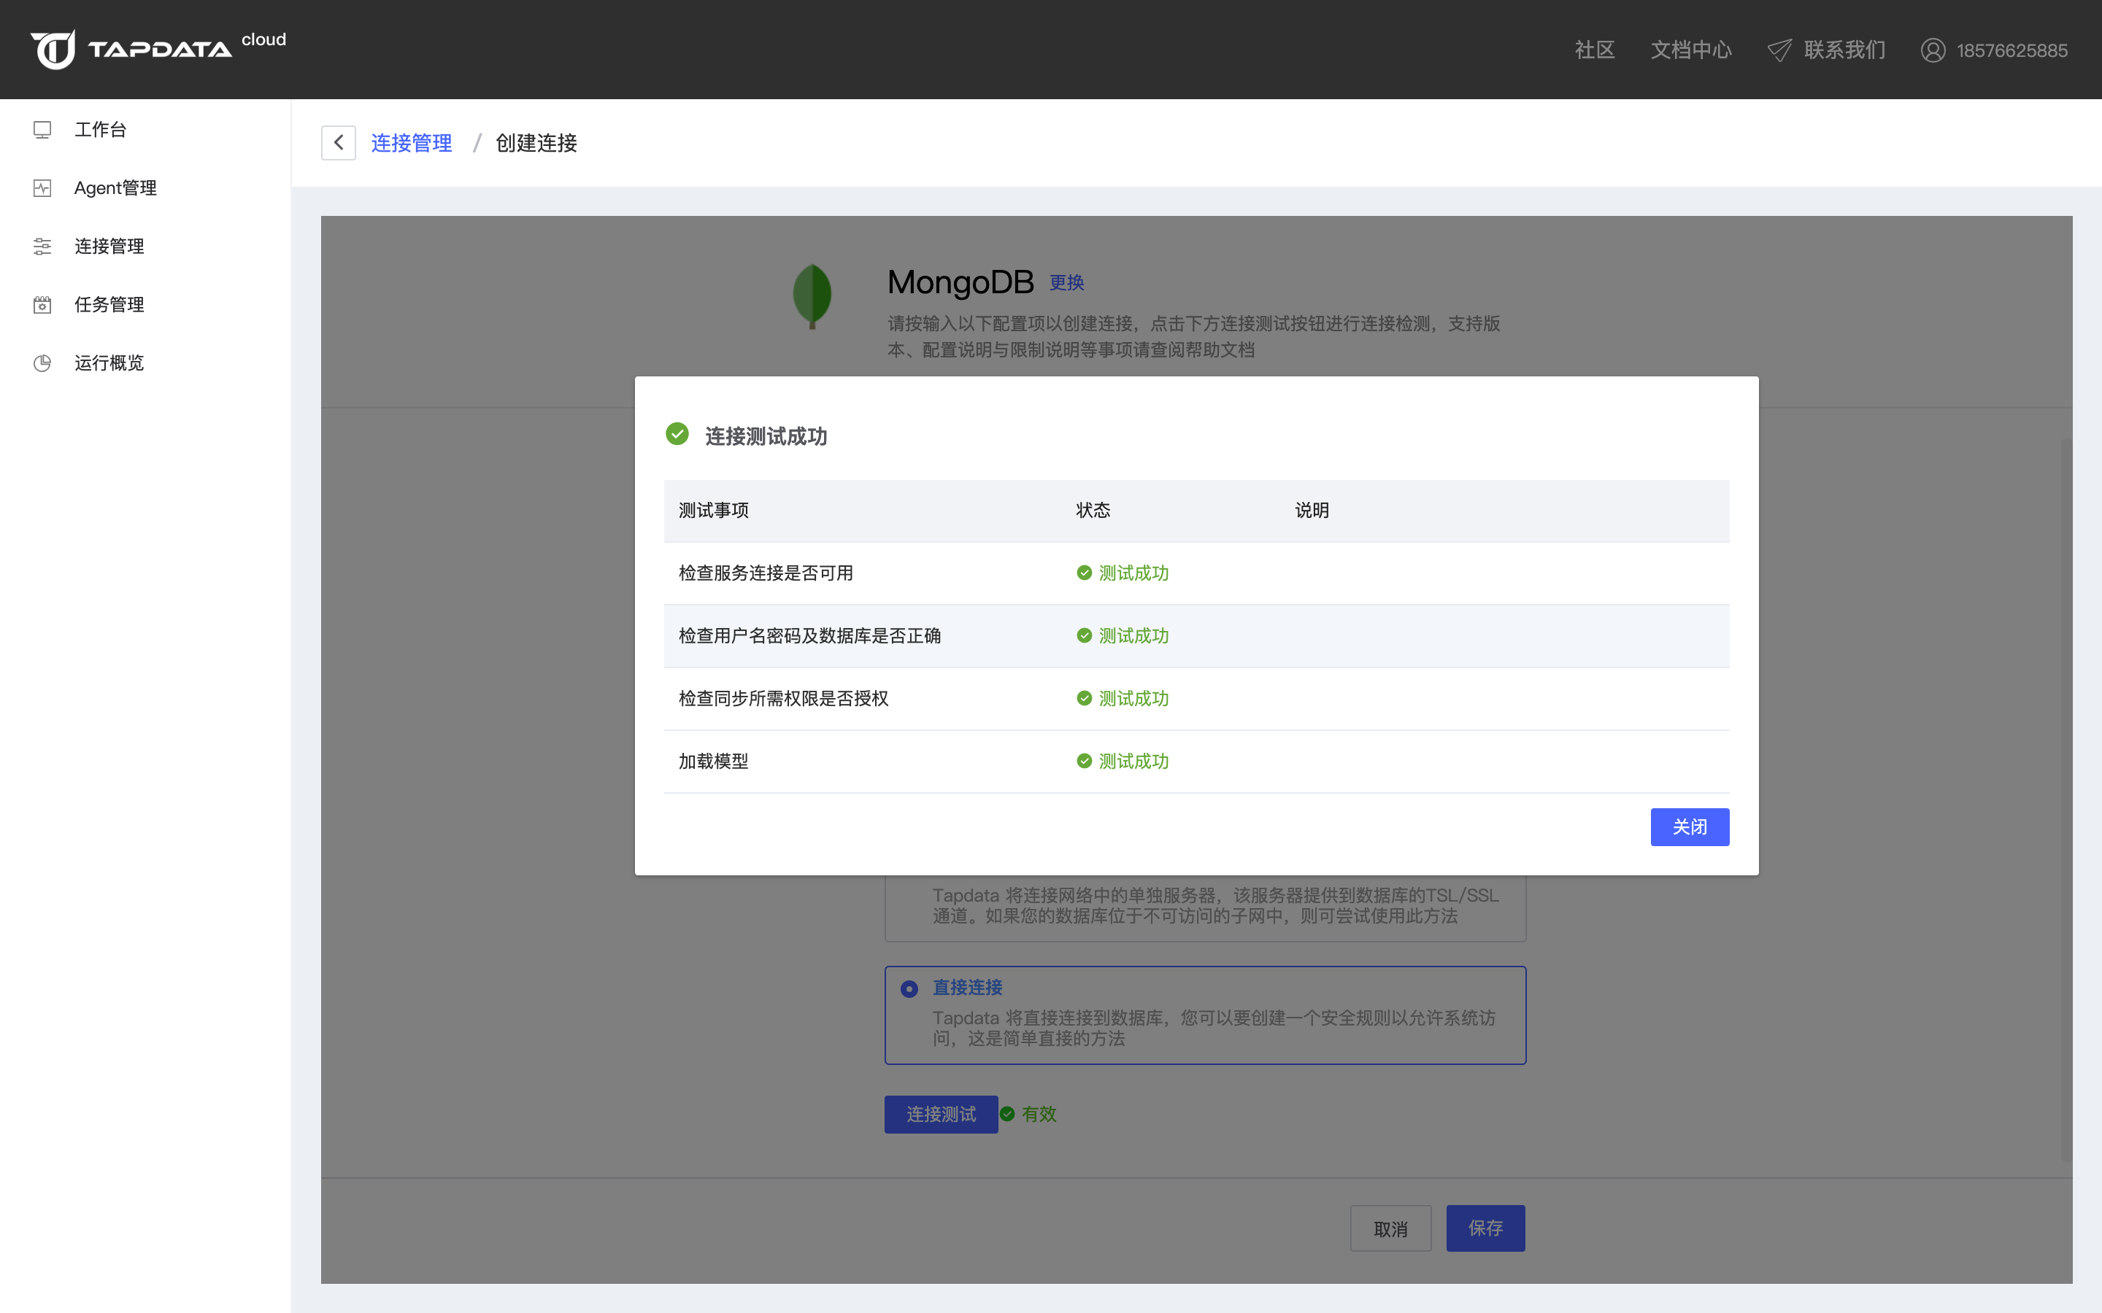This screenshot has height=1313, width=2102.
Task: Open the 文档中心 menu item
Action: (1689, 50)
